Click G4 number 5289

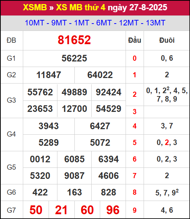[49, 142]
